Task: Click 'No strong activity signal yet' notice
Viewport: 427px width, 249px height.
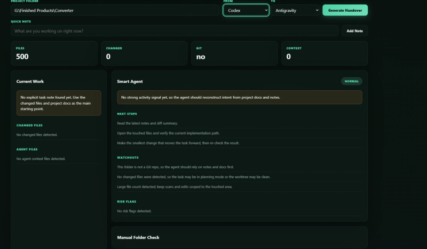Action: (x=240, y=97)
